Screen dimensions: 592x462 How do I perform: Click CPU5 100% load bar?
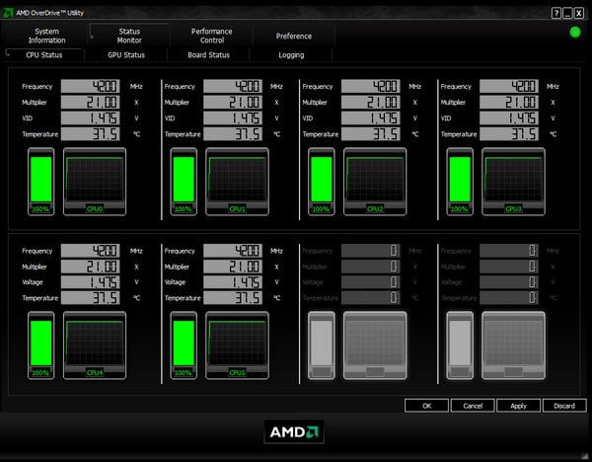pos(184,346)
